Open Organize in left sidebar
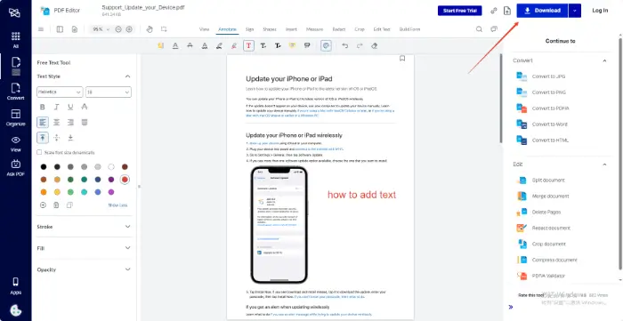The width and height of the screenshot is (623, 321). (15, 117)
